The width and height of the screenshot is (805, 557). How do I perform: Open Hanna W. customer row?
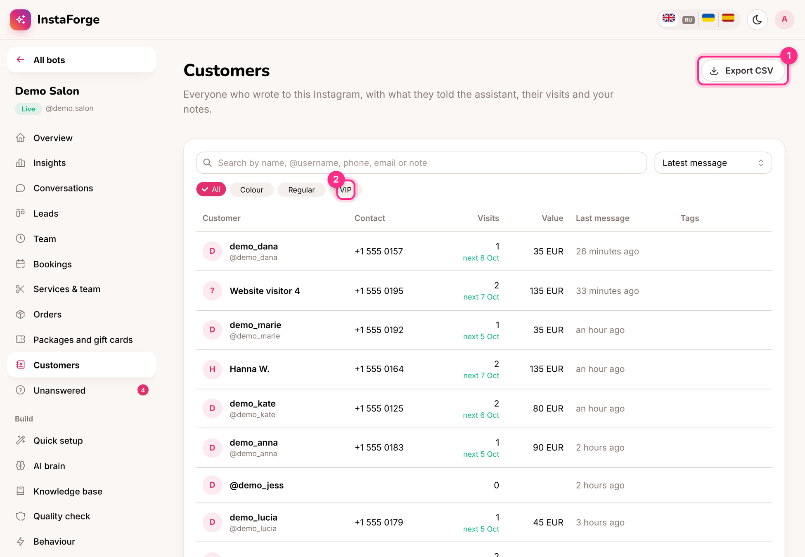click(x=484, y=369)
